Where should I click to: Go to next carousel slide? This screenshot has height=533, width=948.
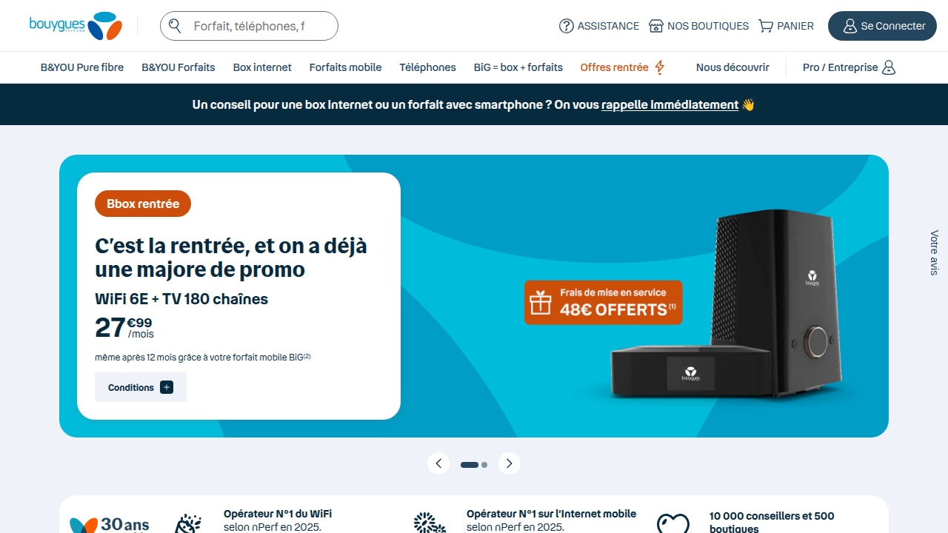(x=510, y=463)
